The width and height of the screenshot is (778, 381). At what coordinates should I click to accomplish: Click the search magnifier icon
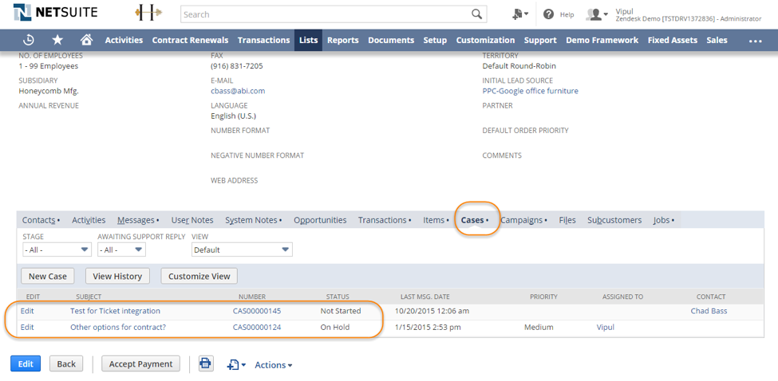tap(476, 14)
